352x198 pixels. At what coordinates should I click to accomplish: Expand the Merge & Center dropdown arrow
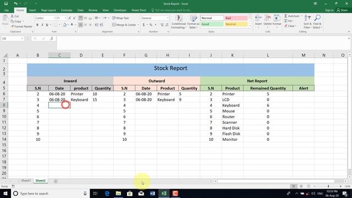(x=138, y=25)
